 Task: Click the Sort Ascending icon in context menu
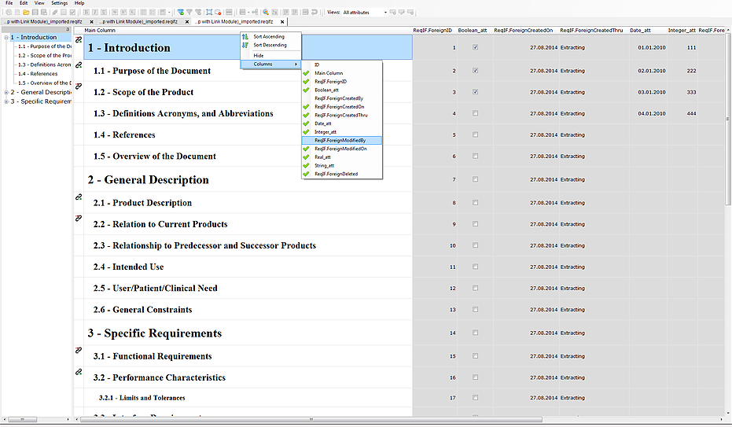click(245, 36)
